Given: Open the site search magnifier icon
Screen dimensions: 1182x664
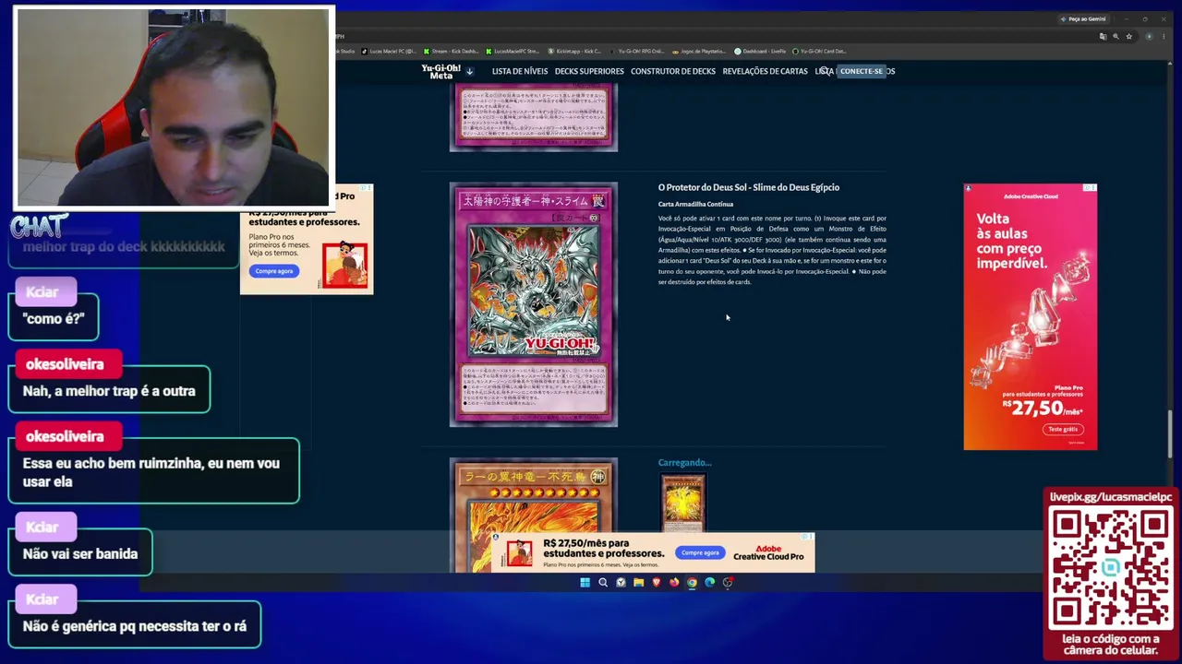Looking at the screenshot, I should coord(826,71).
